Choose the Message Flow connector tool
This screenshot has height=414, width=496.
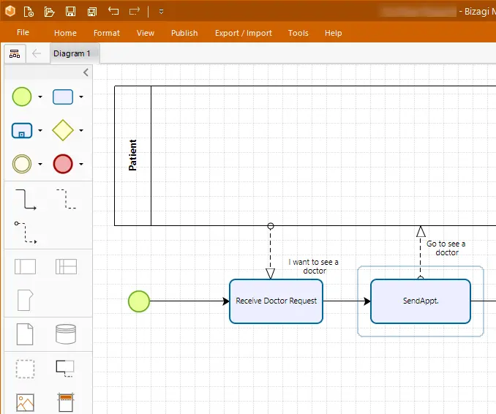pos(26,233)
